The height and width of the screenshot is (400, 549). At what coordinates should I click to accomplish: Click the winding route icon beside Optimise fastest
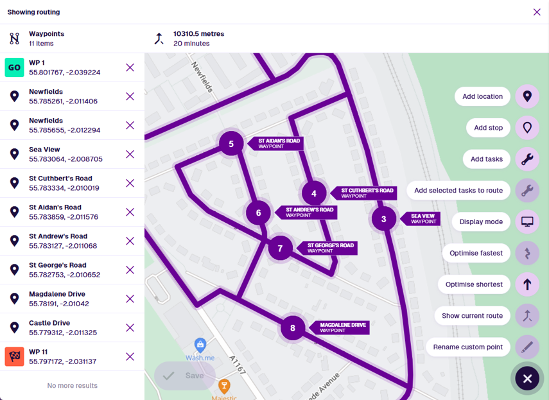pos(527,253)
